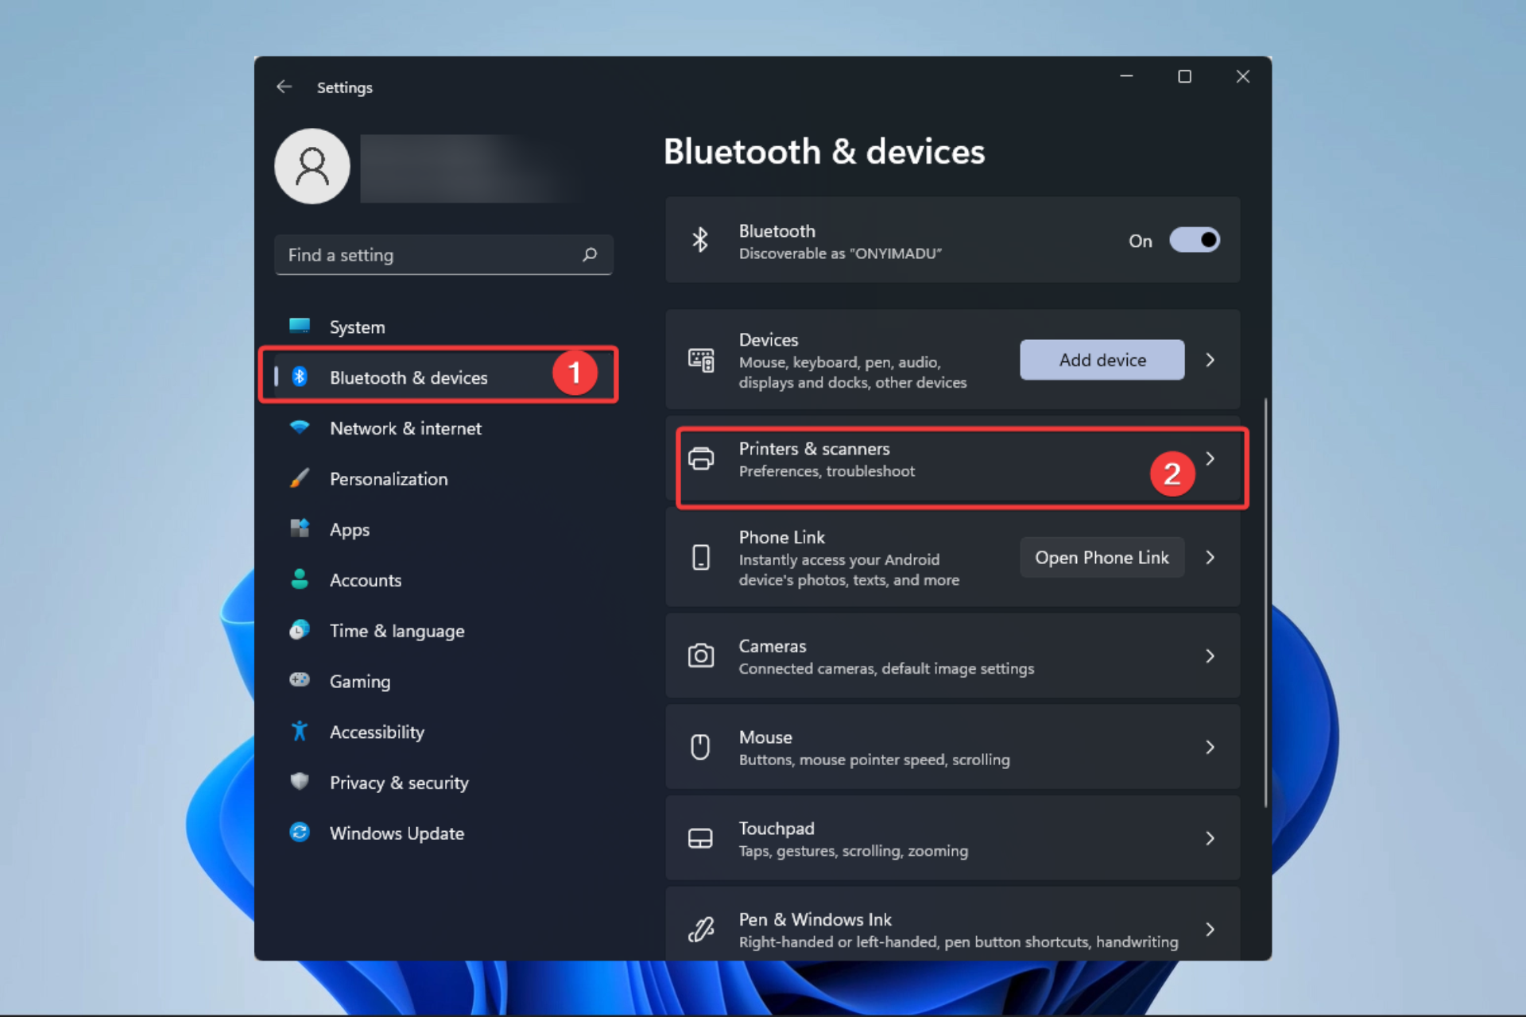Image resolution: width=1526 pixels, height=1017 pixels.
Task: Click the Touchpad settings icon
Action: tap(700, 837)
